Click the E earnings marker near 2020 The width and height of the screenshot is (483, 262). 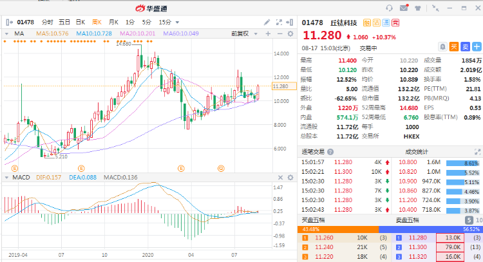(181, 169)
